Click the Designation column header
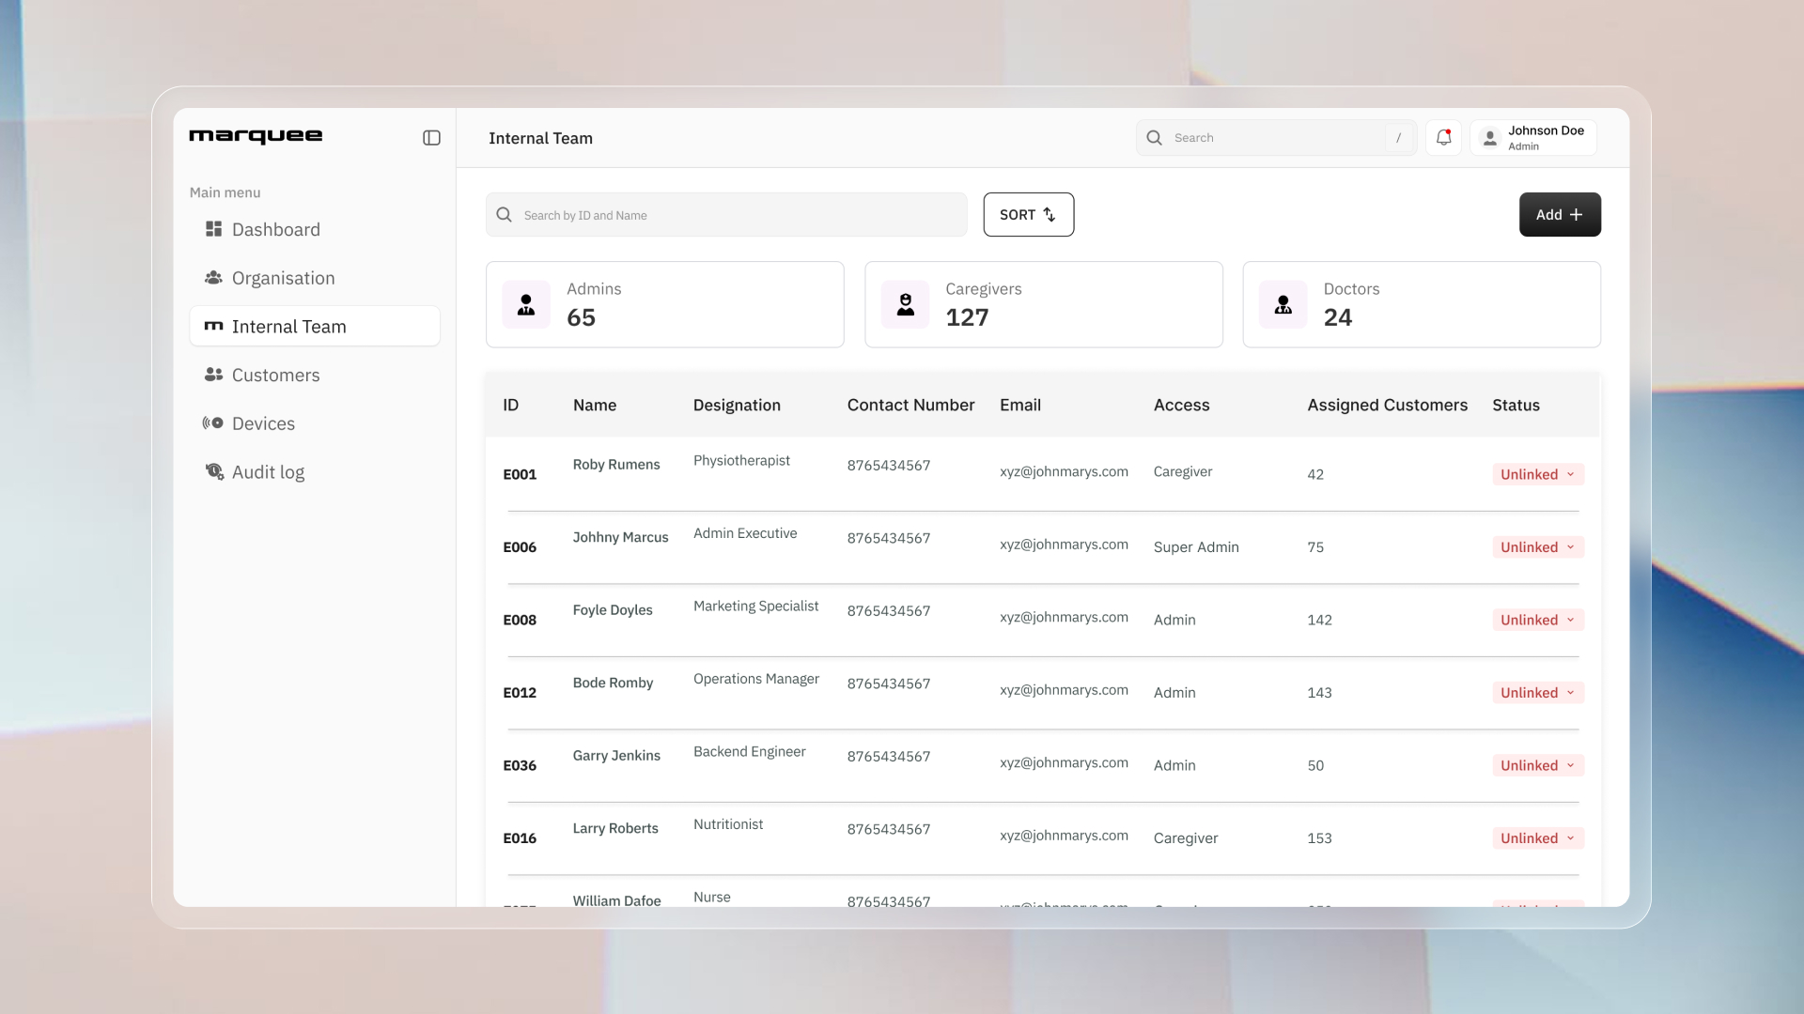 click(x=737, y=405)
